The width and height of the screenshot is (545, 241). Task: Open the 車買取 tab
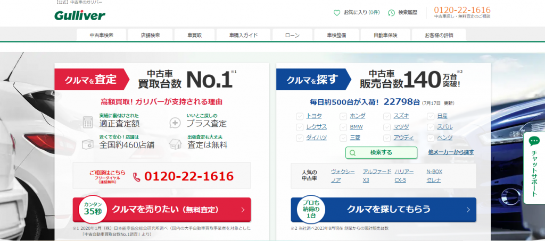[194, 35]
